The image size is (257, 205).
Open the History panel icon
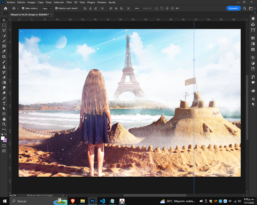click(253, 77)
